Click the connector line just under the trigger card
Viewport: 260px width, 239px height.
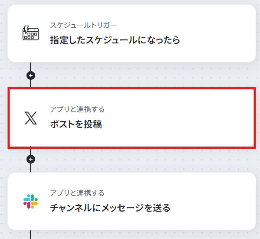31,67
